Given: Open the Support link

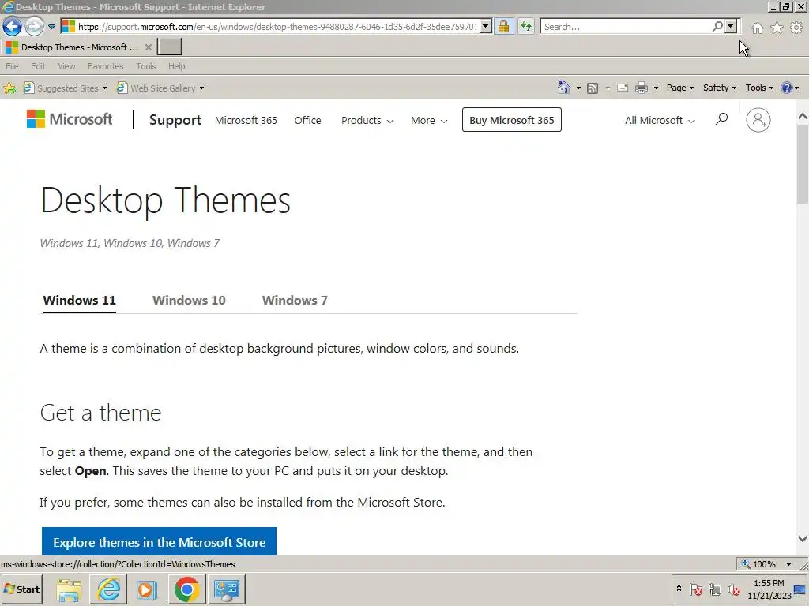Looking at the screenshot, I should click(x=175, y=120).
